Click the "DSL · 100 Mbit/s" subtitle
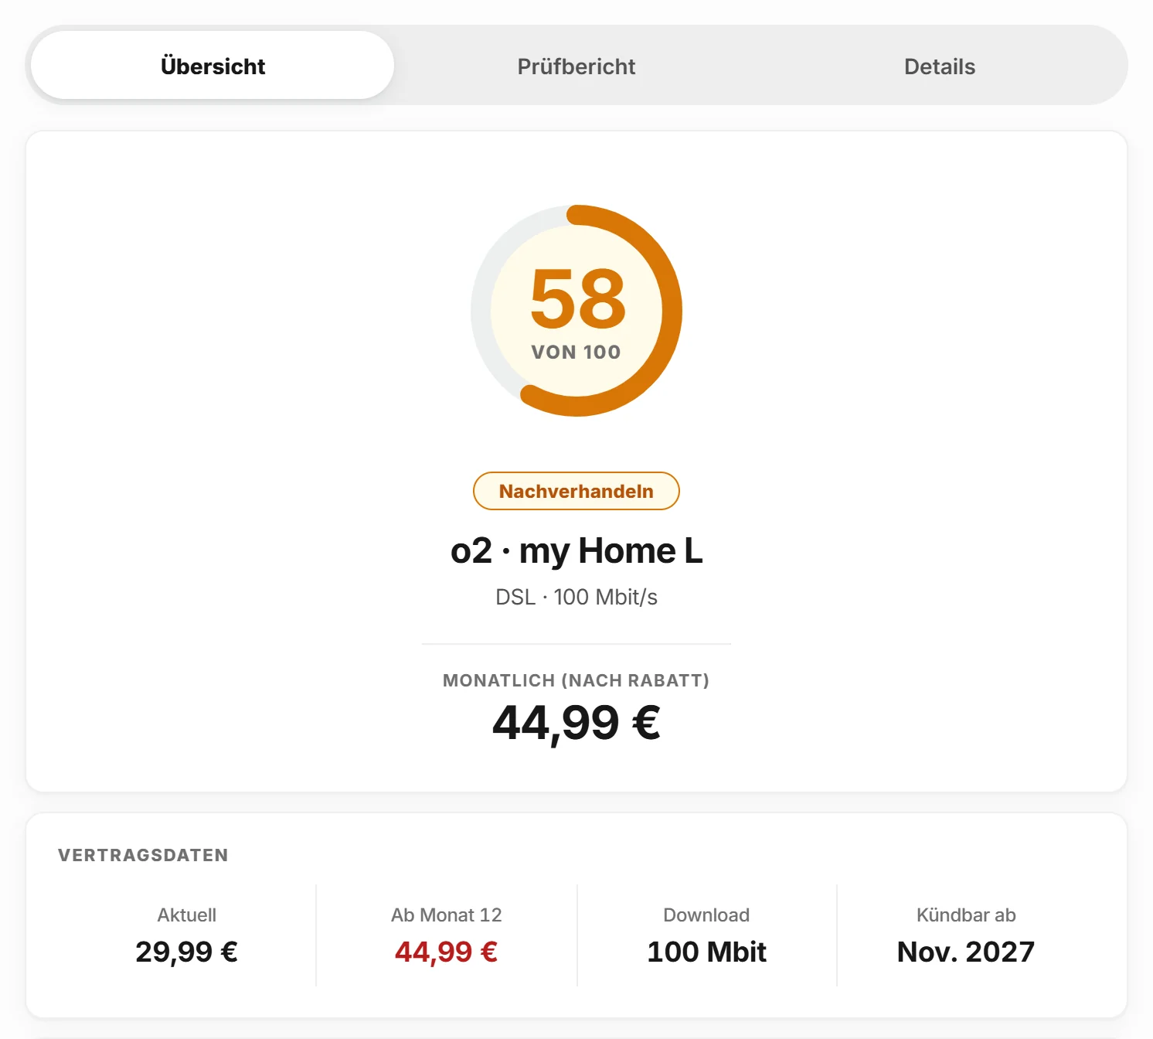Viewport: 1153px width, 1039px height. point(576,597)
